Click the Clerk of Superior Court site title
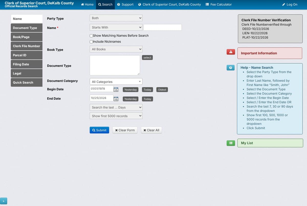307x206 pixels. (39, 3)
